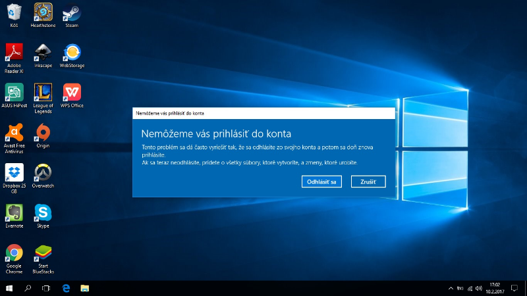This screenshot has height=296, width=527.
Task: Click the League of Legends icon
Action: click(x=43, y=92)
